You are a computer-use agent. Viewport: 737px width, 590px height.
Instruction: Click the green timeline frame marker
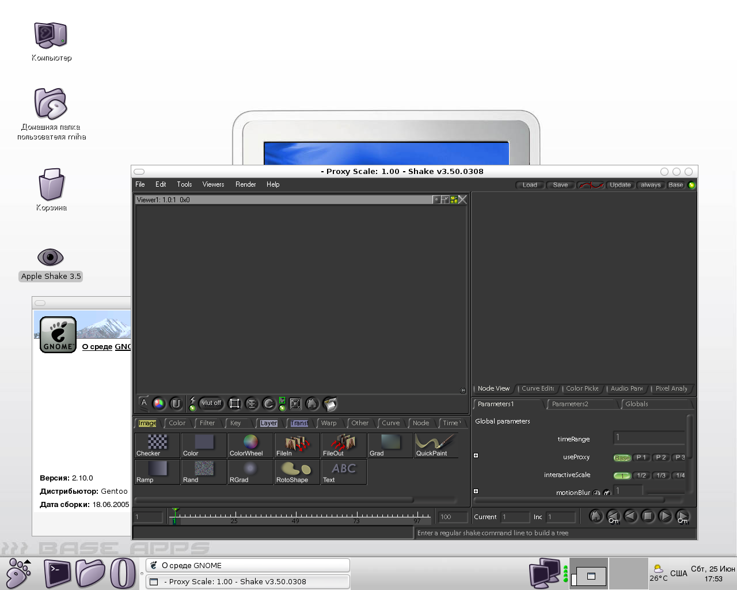[174, 515]
